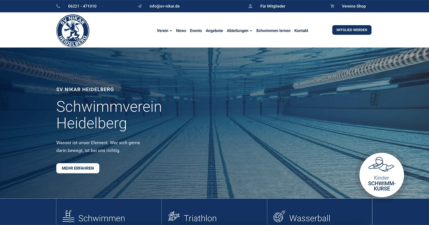429x225 pixels.
Task: Open email link info@sv-nikar.de
Action: (164, 6)
